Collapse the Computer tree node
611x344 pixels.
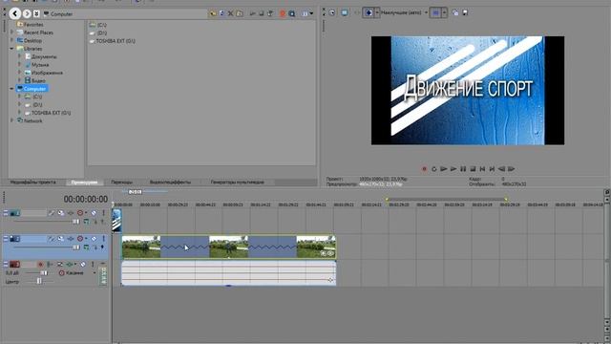pos(11,89)
